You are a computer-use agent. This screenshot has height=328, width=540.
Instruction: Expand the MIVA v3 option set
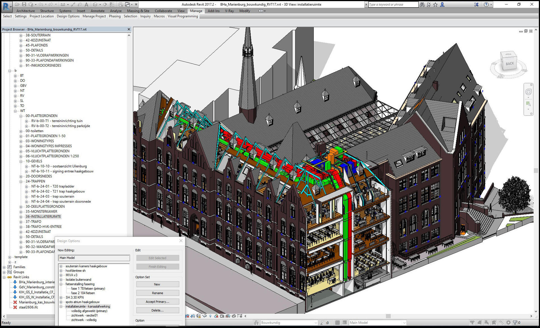tap(61, 275)
